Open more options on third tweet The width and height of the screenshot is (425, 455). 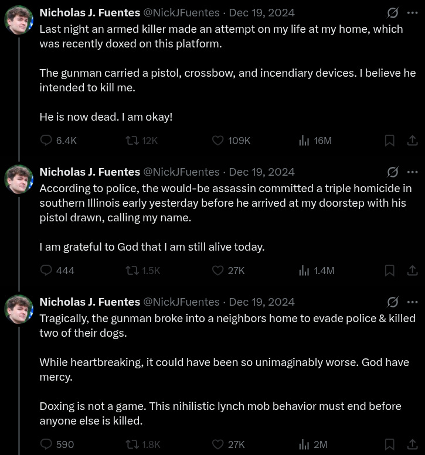tap(412, 302)
